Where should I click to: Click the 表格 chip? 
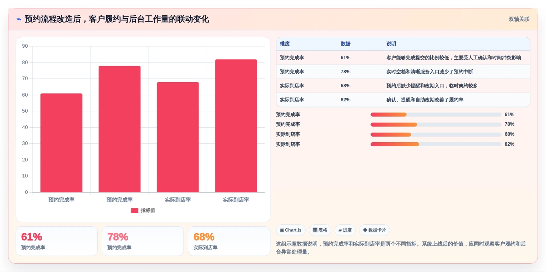[x=320, y=230]
